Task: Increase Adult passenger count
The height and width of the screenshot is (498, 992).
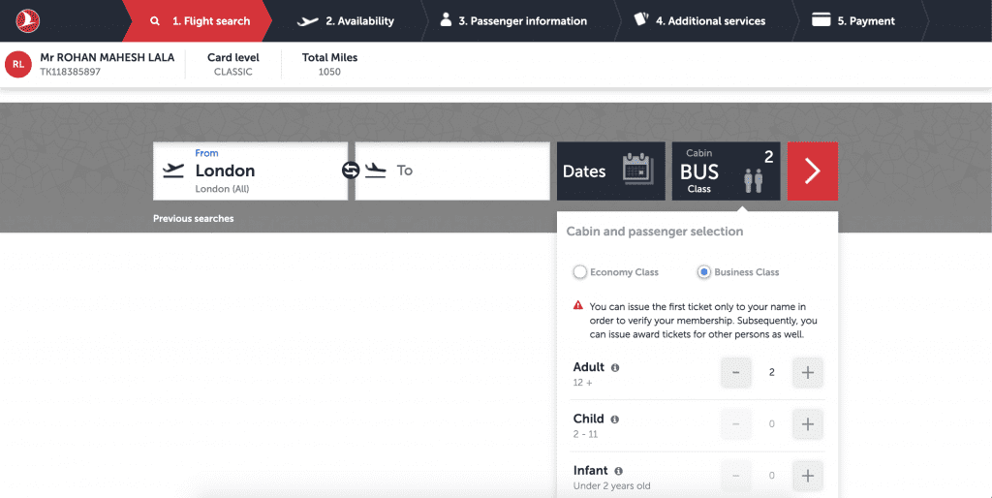Action: [x=808, y=373]
